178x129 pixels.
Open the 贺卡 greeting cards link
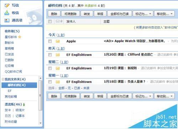pos(8,110)
